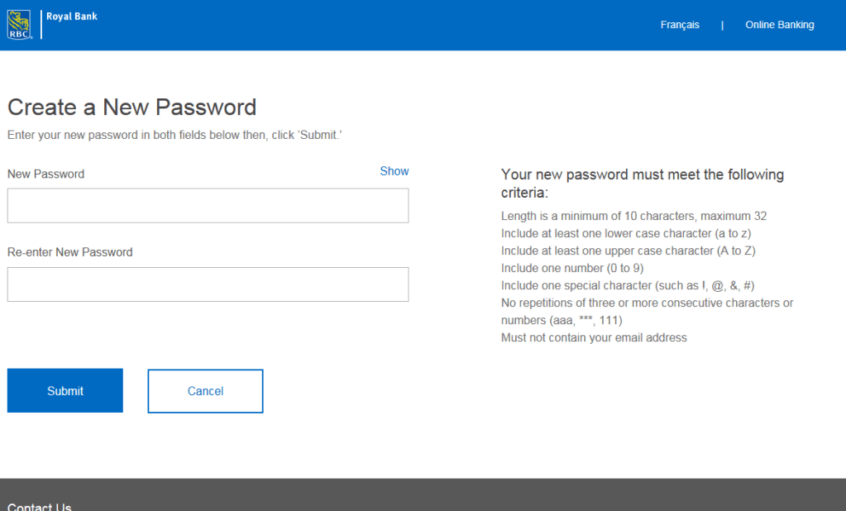This screenshot has width=846, height=511.
Task: Click into Re-enter New Password field
Action: 208,284
